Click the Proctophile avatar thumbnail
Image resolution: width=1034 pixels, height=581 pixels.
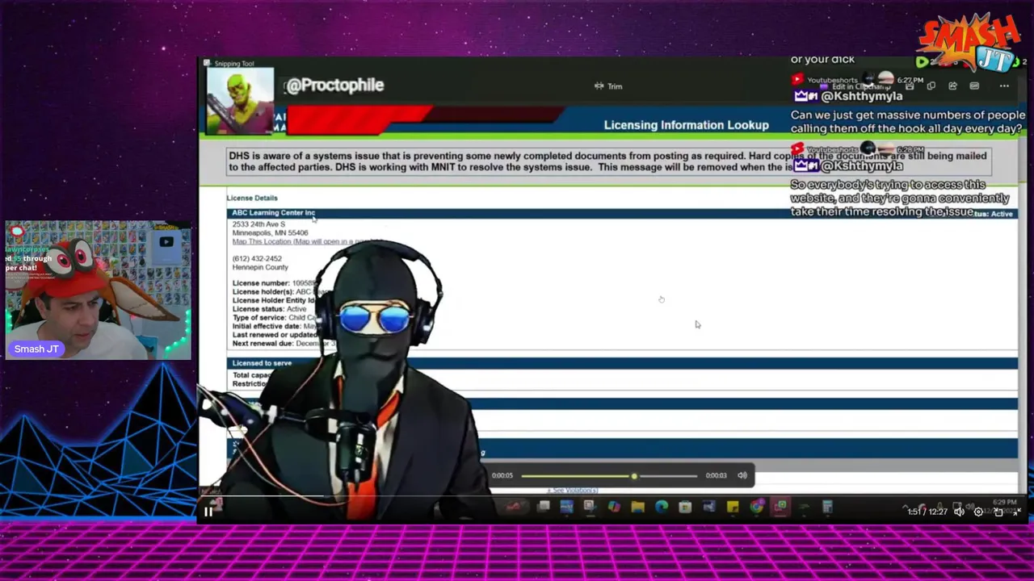tap(240, 101)
